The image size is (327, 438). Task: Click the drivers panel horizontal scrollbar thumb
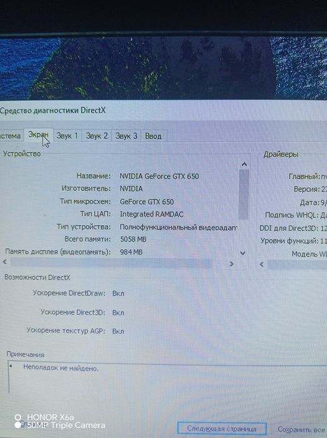(297, 265)
